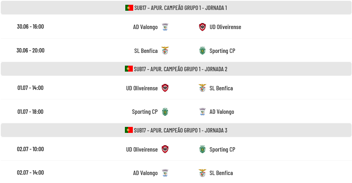
Task: Open the Jornada 3 group header
Action: 176,130
